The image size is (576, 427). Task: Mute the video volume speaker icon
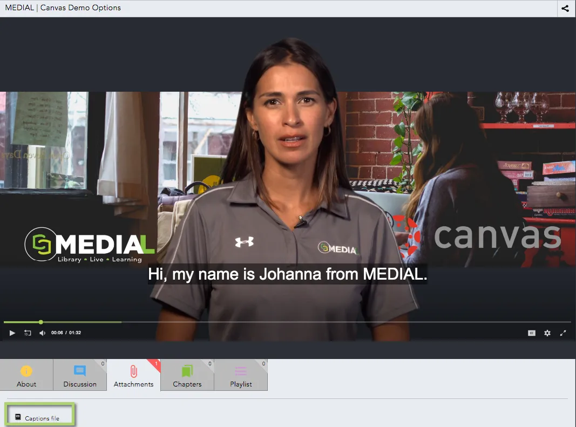pos(42,333)
